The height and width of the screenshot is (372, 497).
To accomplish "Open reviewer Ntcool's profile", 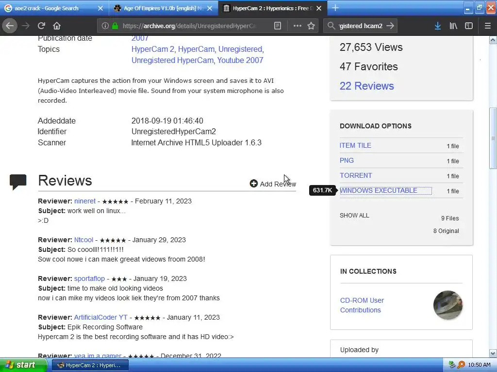I will click(83, 240).
